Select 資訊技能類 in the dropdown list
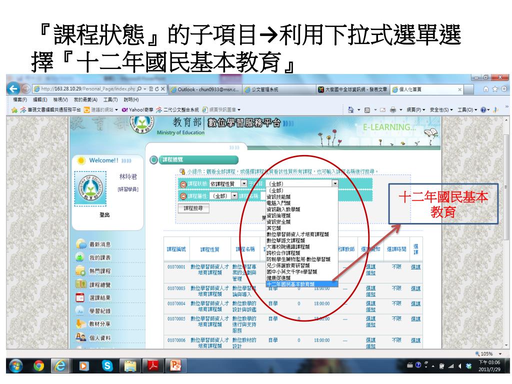 (301, 197)
